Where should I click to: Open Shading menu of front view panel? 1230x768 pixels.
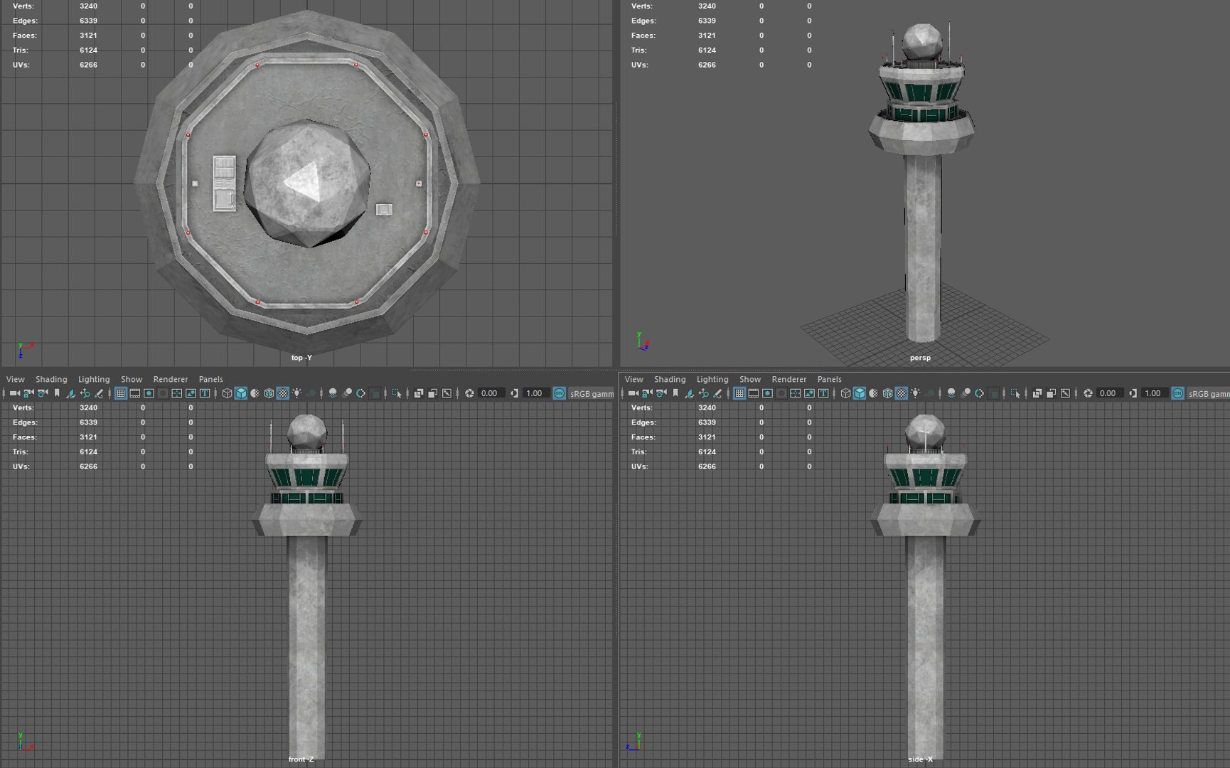point(51,379)
